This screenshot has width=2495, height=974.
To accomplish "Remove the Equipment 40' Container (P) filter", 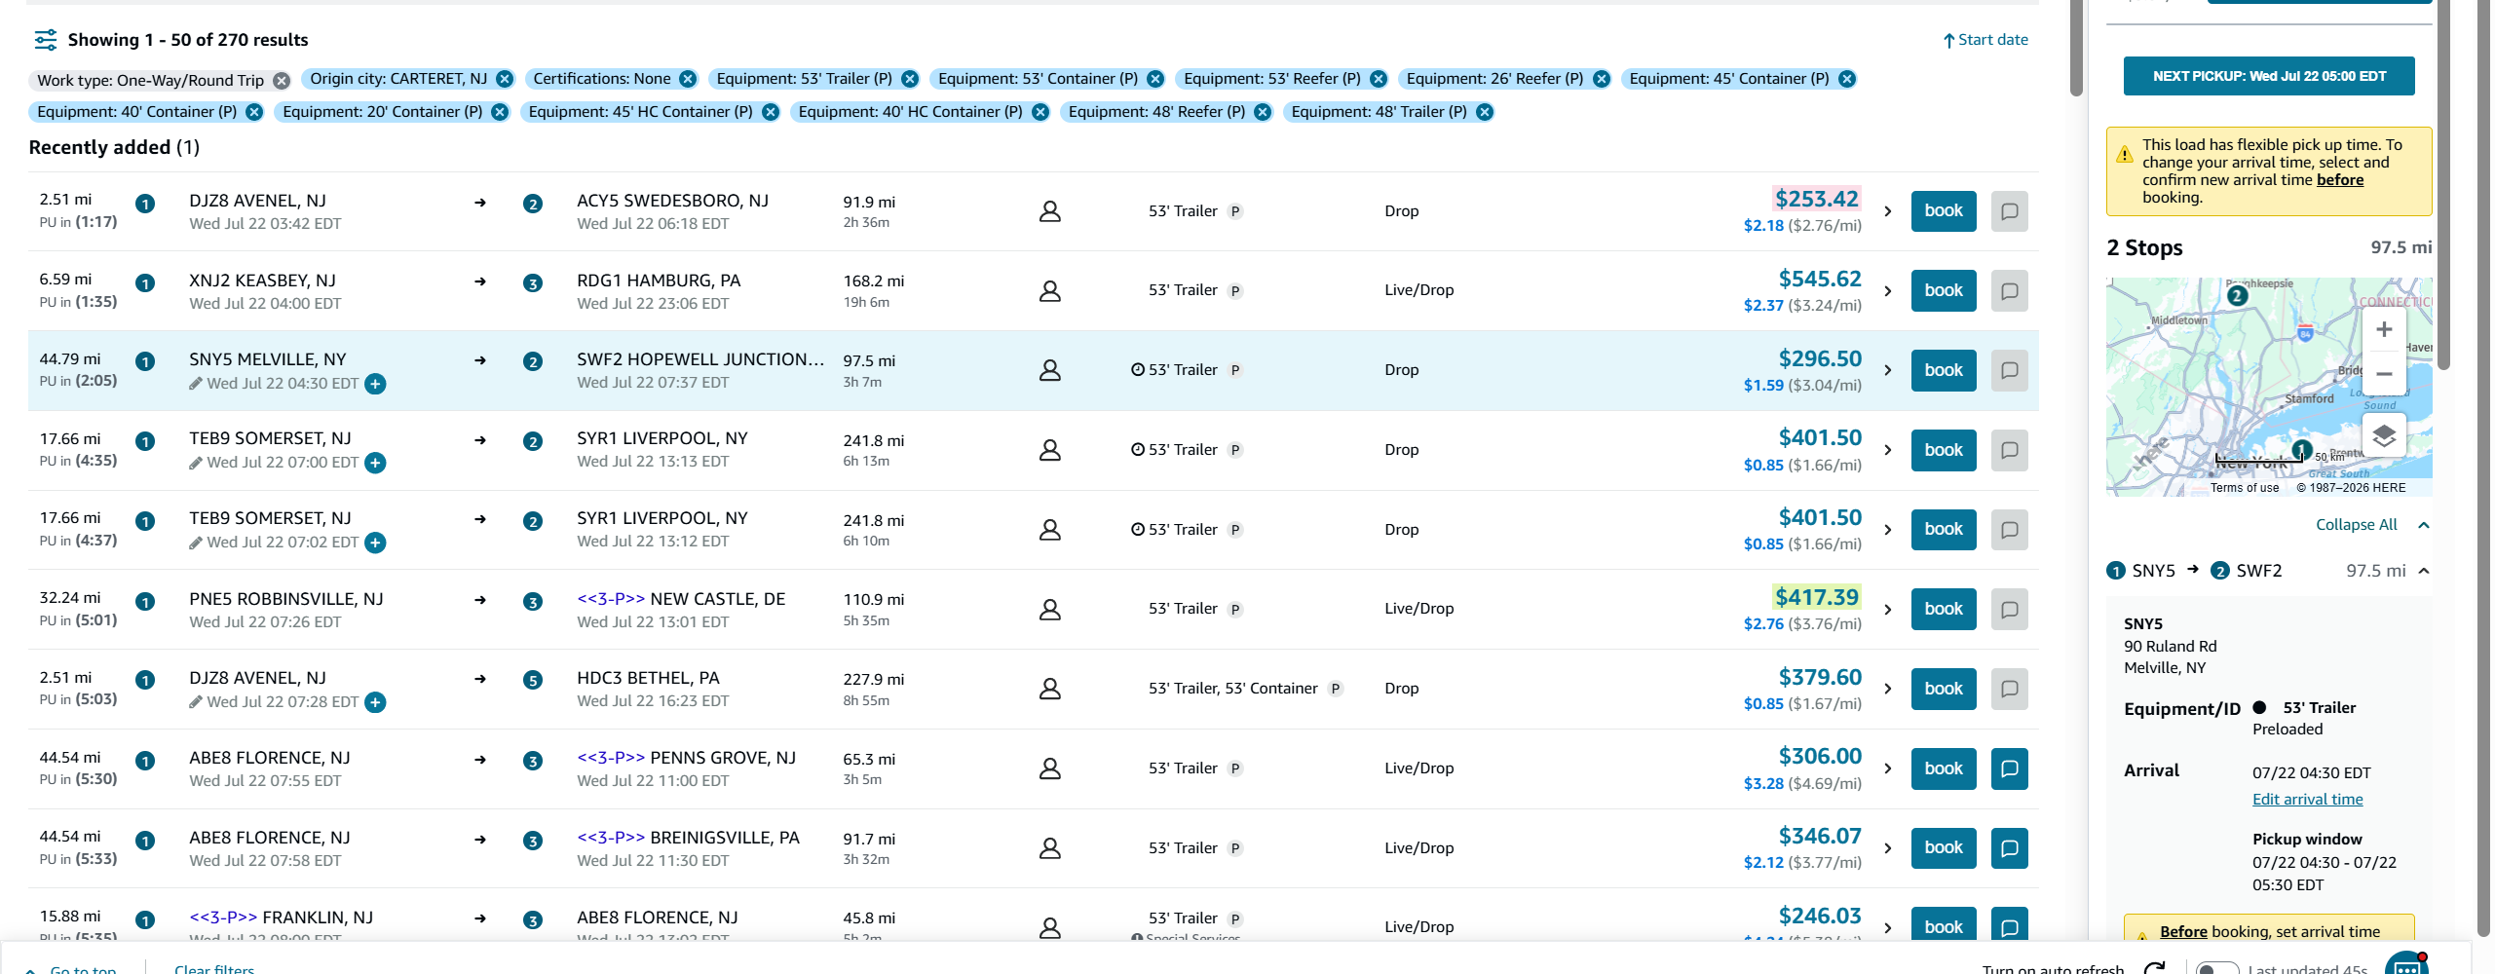I will click(254, 112).
